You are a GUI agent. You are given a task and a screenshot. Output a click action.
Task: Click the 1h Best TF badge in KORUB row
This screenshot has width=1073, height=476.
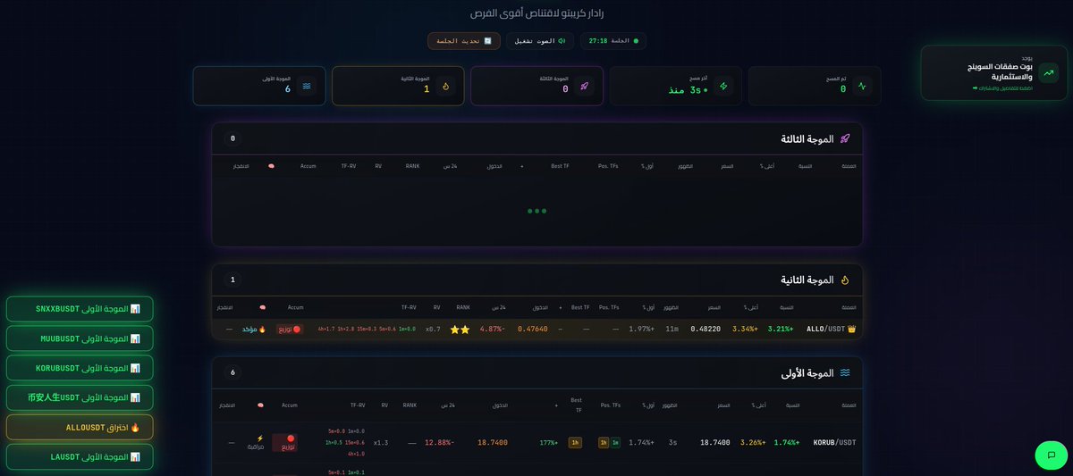coord(575,442)
